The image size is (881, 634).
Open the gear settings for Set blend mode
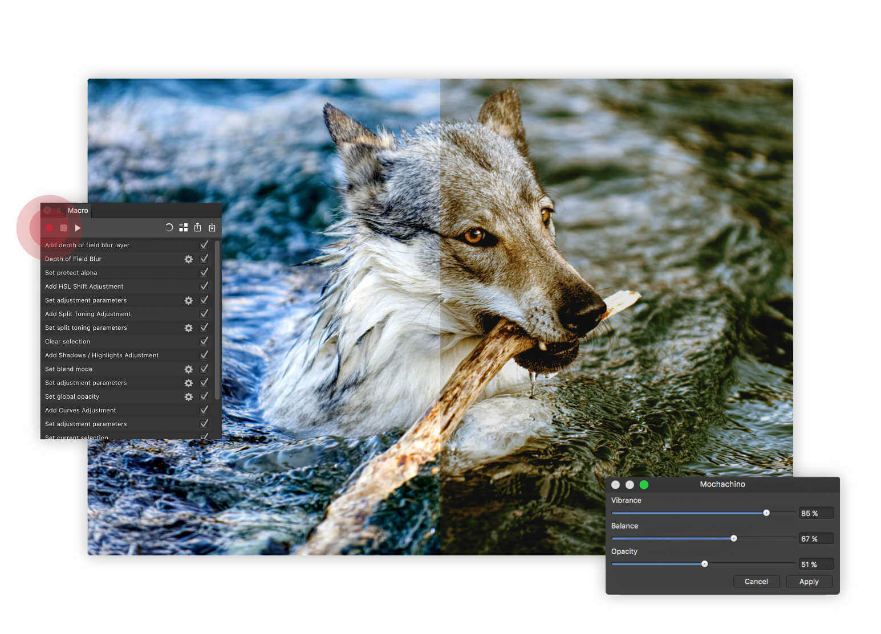tap(189, 369)
